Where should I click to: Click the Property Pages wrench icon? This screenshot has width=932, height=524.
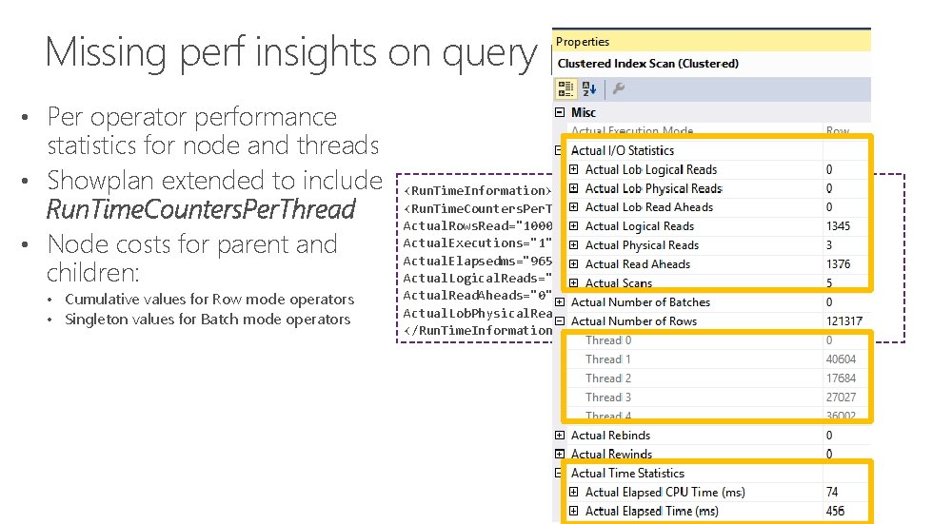point(618,88)
